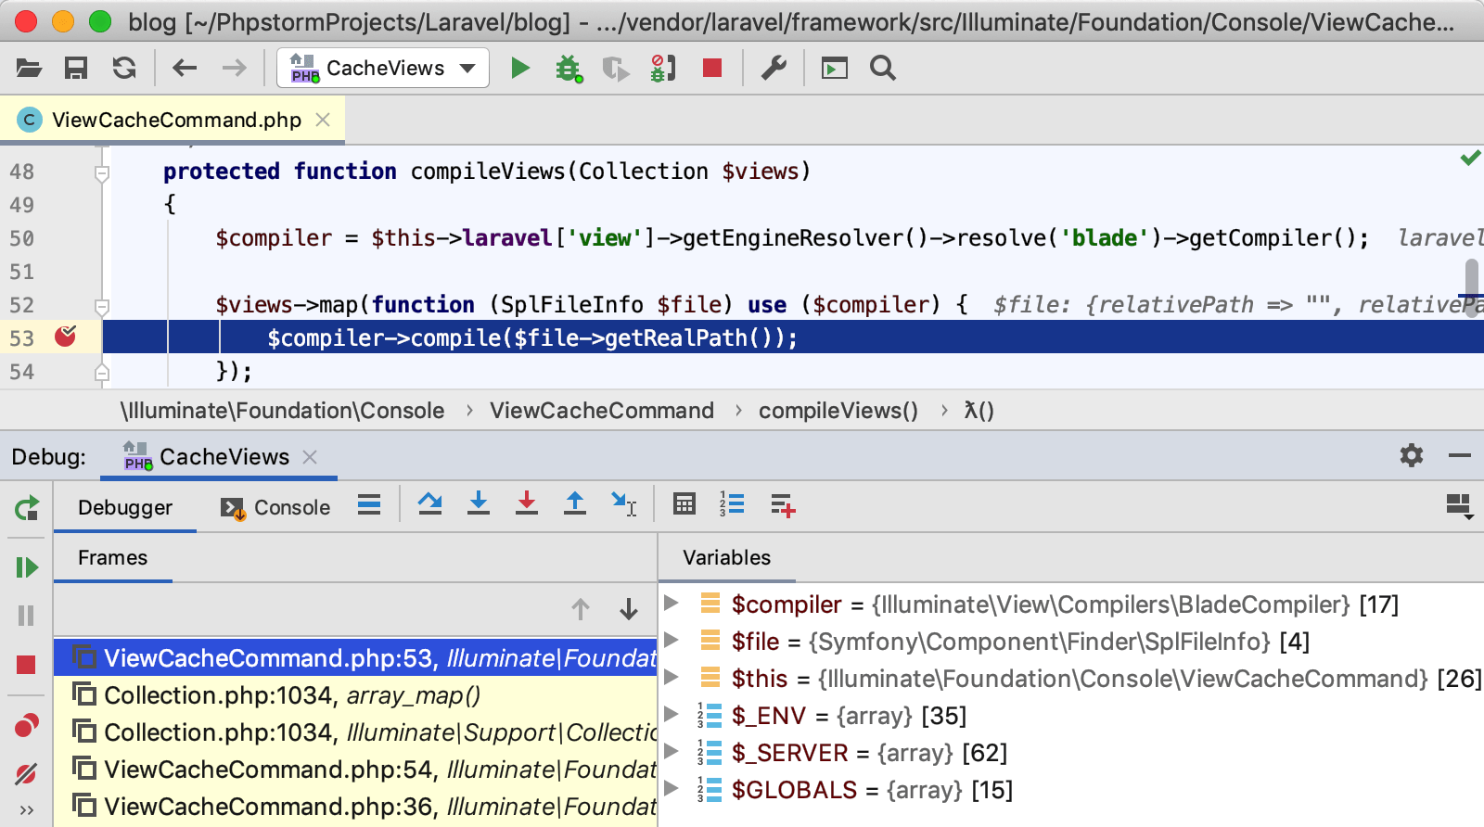Viewport: 1484px width, 827px height.
Task: Click the editor vertical scrollbar thumb
Action: click(x=1472, y=286)
